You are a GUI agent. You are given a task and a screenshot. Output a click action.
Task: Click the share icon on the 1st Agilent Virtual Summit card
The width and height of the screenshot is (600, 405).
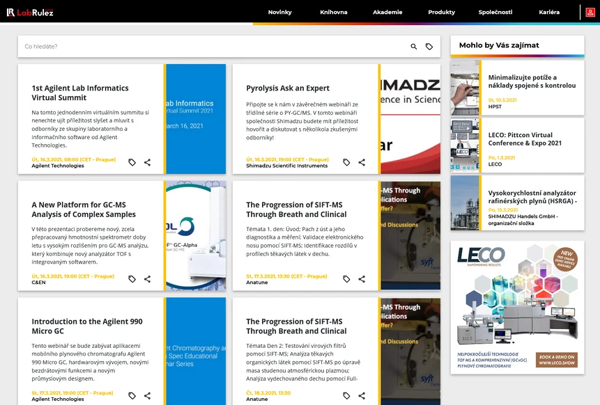(147, 162)
